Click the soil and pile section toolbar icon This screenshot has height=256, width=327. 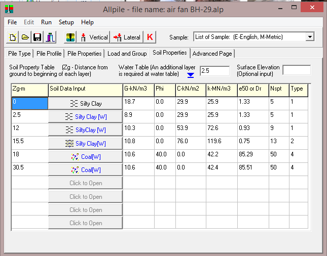click(x=70, y=37)
